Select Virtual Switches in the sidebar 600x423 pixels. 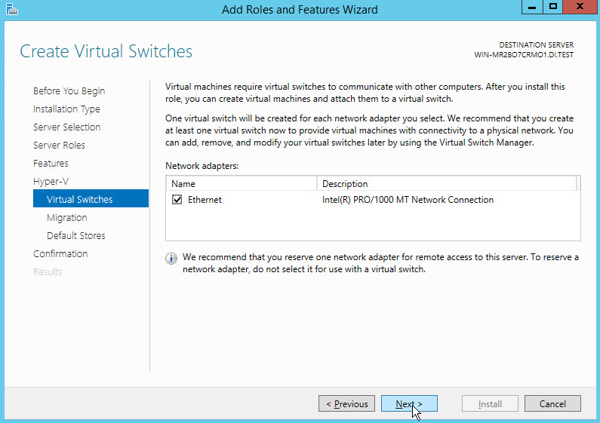point(79,200)
